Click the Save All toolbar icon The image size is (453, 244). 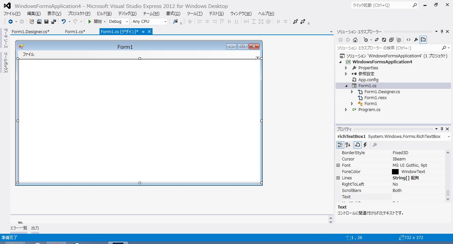(53, 22)
